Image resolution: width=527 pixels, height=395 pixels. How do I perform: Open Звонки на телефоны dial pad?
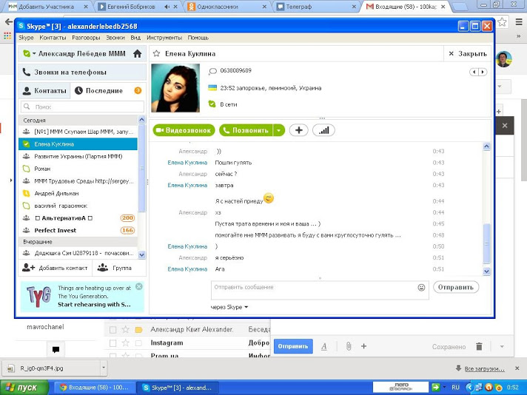click(82, 72)
